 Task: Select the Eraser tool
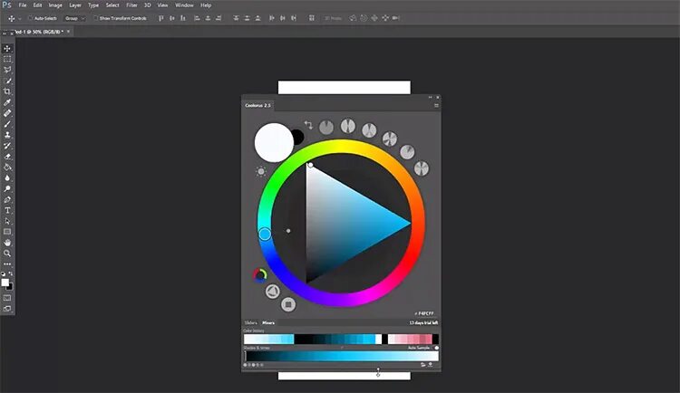click(7, 157)
